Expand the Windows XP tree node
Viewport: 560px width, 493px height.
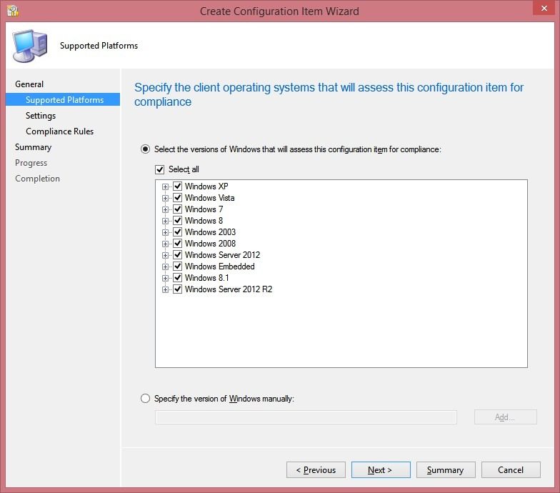click(165, 187)
